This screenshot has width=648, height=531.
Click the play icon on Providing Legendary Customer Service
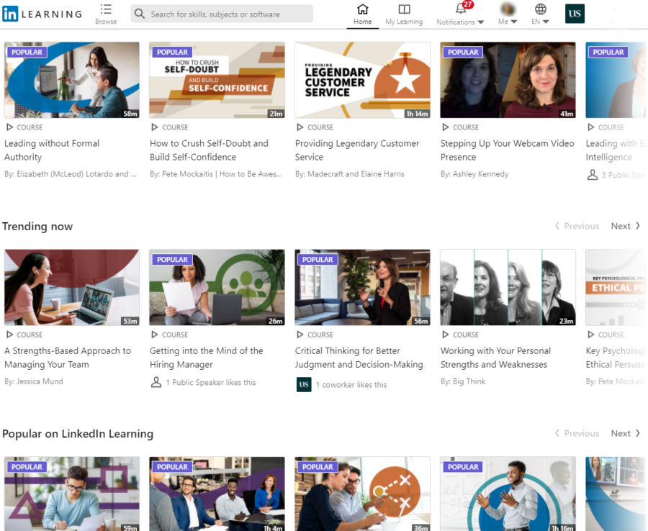299,127
